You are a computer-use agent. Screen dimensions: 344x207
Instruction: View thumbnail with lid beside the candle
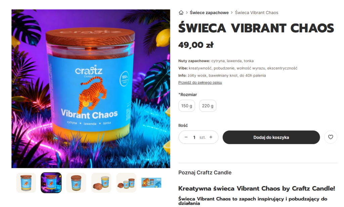(x=101, y=182)
